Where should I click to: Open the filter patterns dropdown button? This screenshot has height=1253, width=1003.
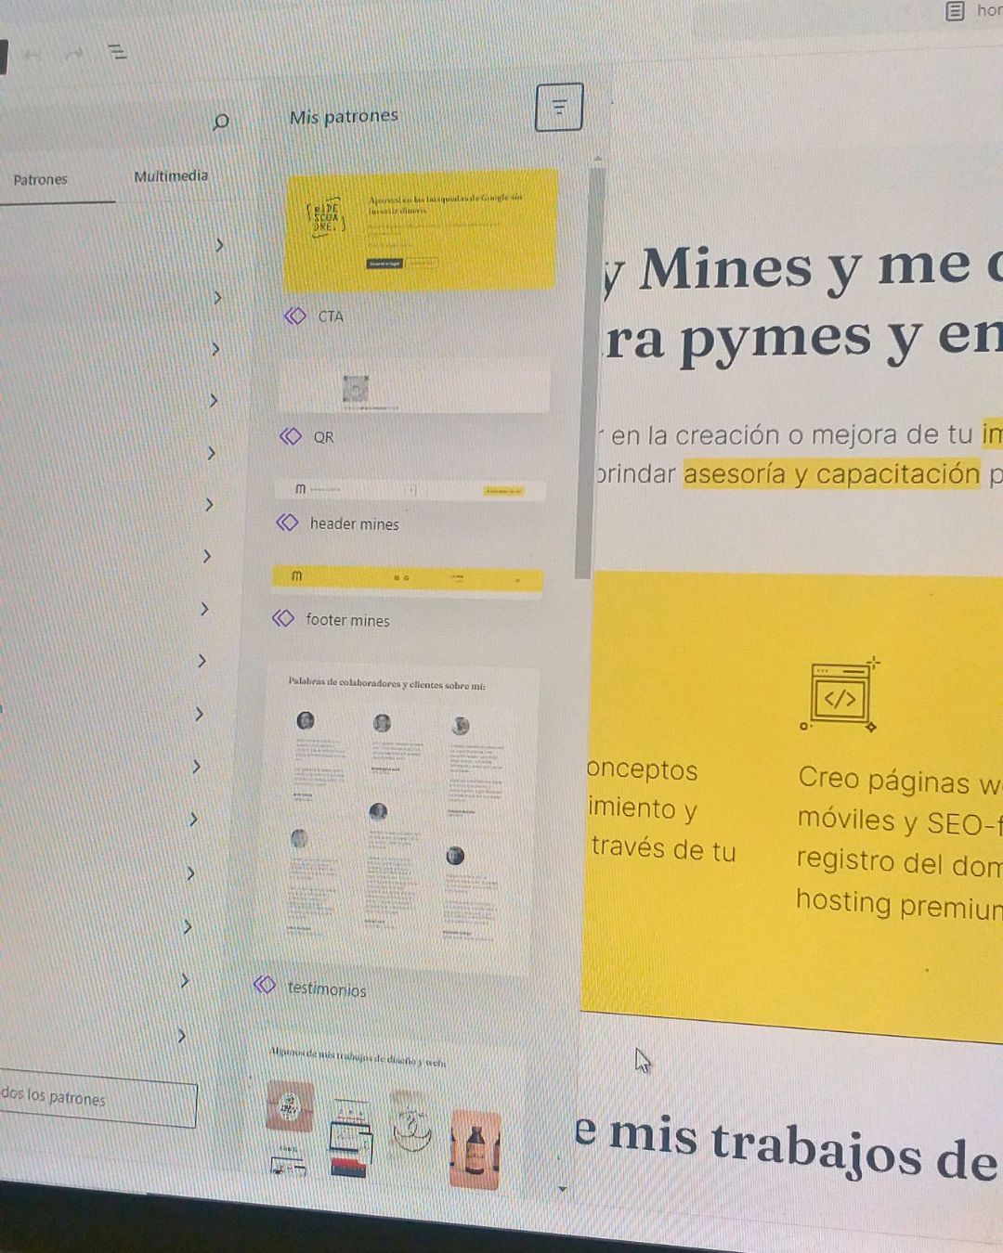click(x=559, y=108)
